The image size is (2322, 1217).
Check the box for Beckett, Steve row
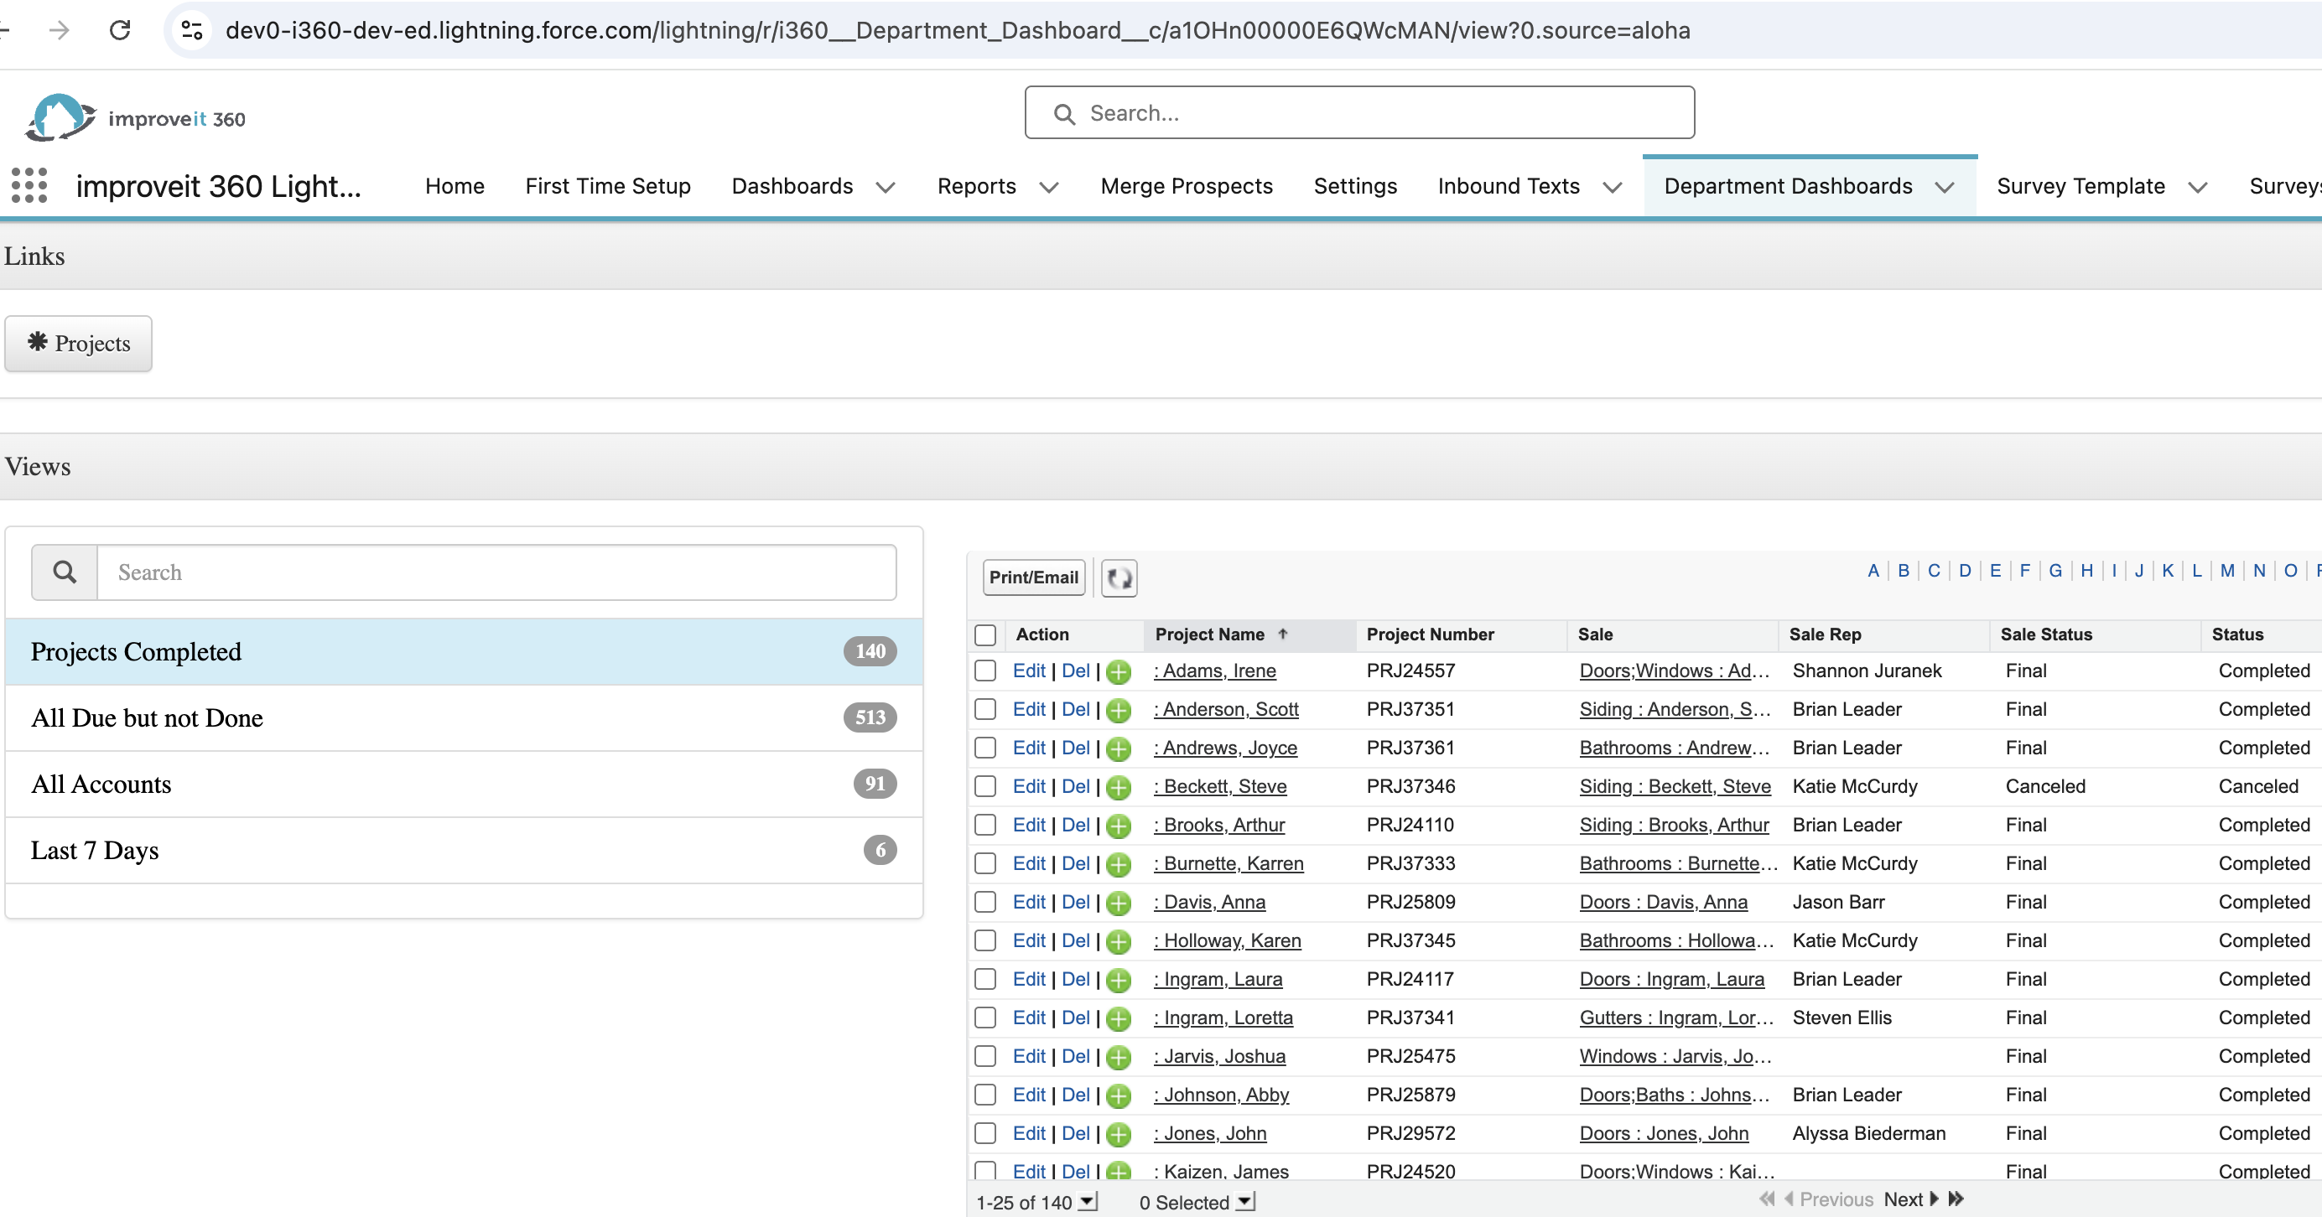click(x=985, y=787)
